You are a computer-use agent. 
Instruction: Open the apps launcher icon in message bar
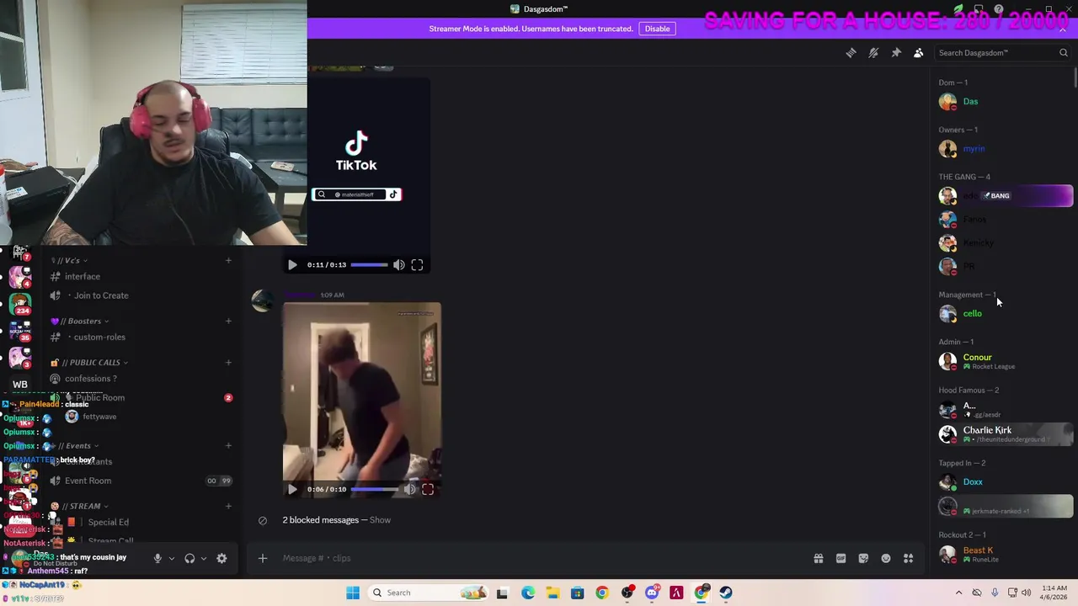point(909,558)
